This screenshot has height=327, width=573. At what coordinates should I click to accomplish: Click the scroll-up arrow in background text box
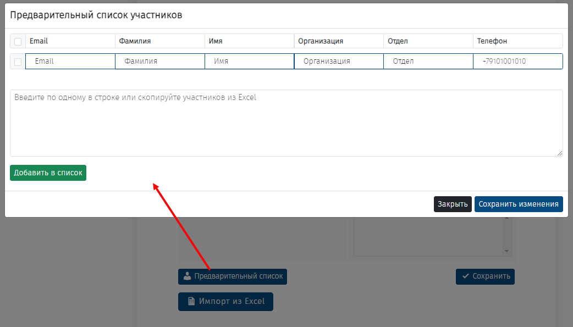pyautogui.click(x=507, y=219)
